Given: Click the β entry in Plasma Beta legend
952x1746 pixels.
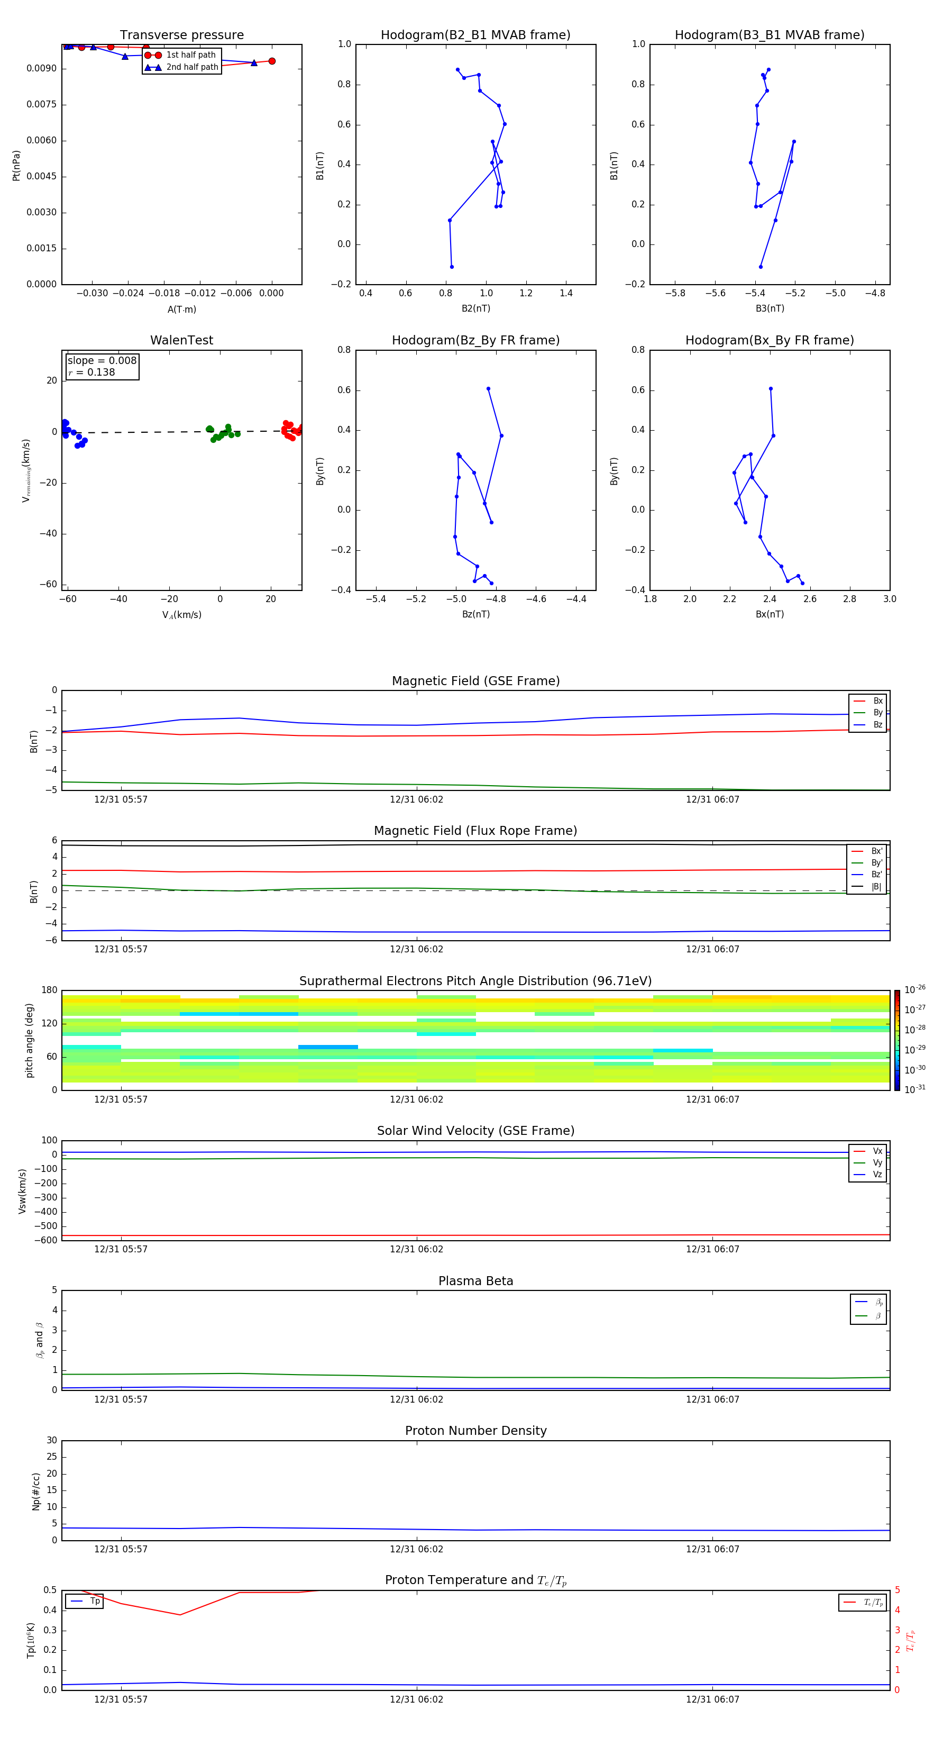Looking at the screenshot, I should click(x=868, y=1316).
